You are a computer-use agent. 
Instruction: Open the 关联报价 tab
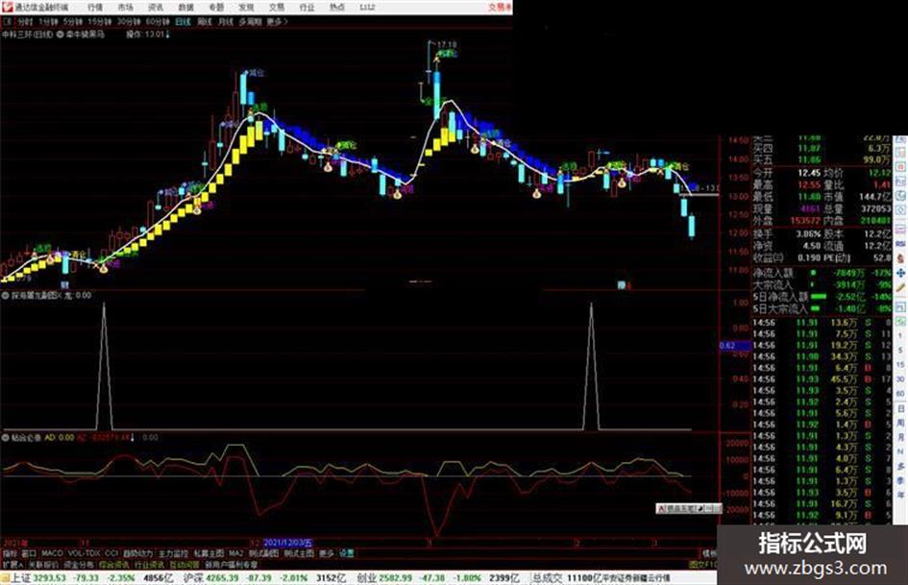coord(43,564)
